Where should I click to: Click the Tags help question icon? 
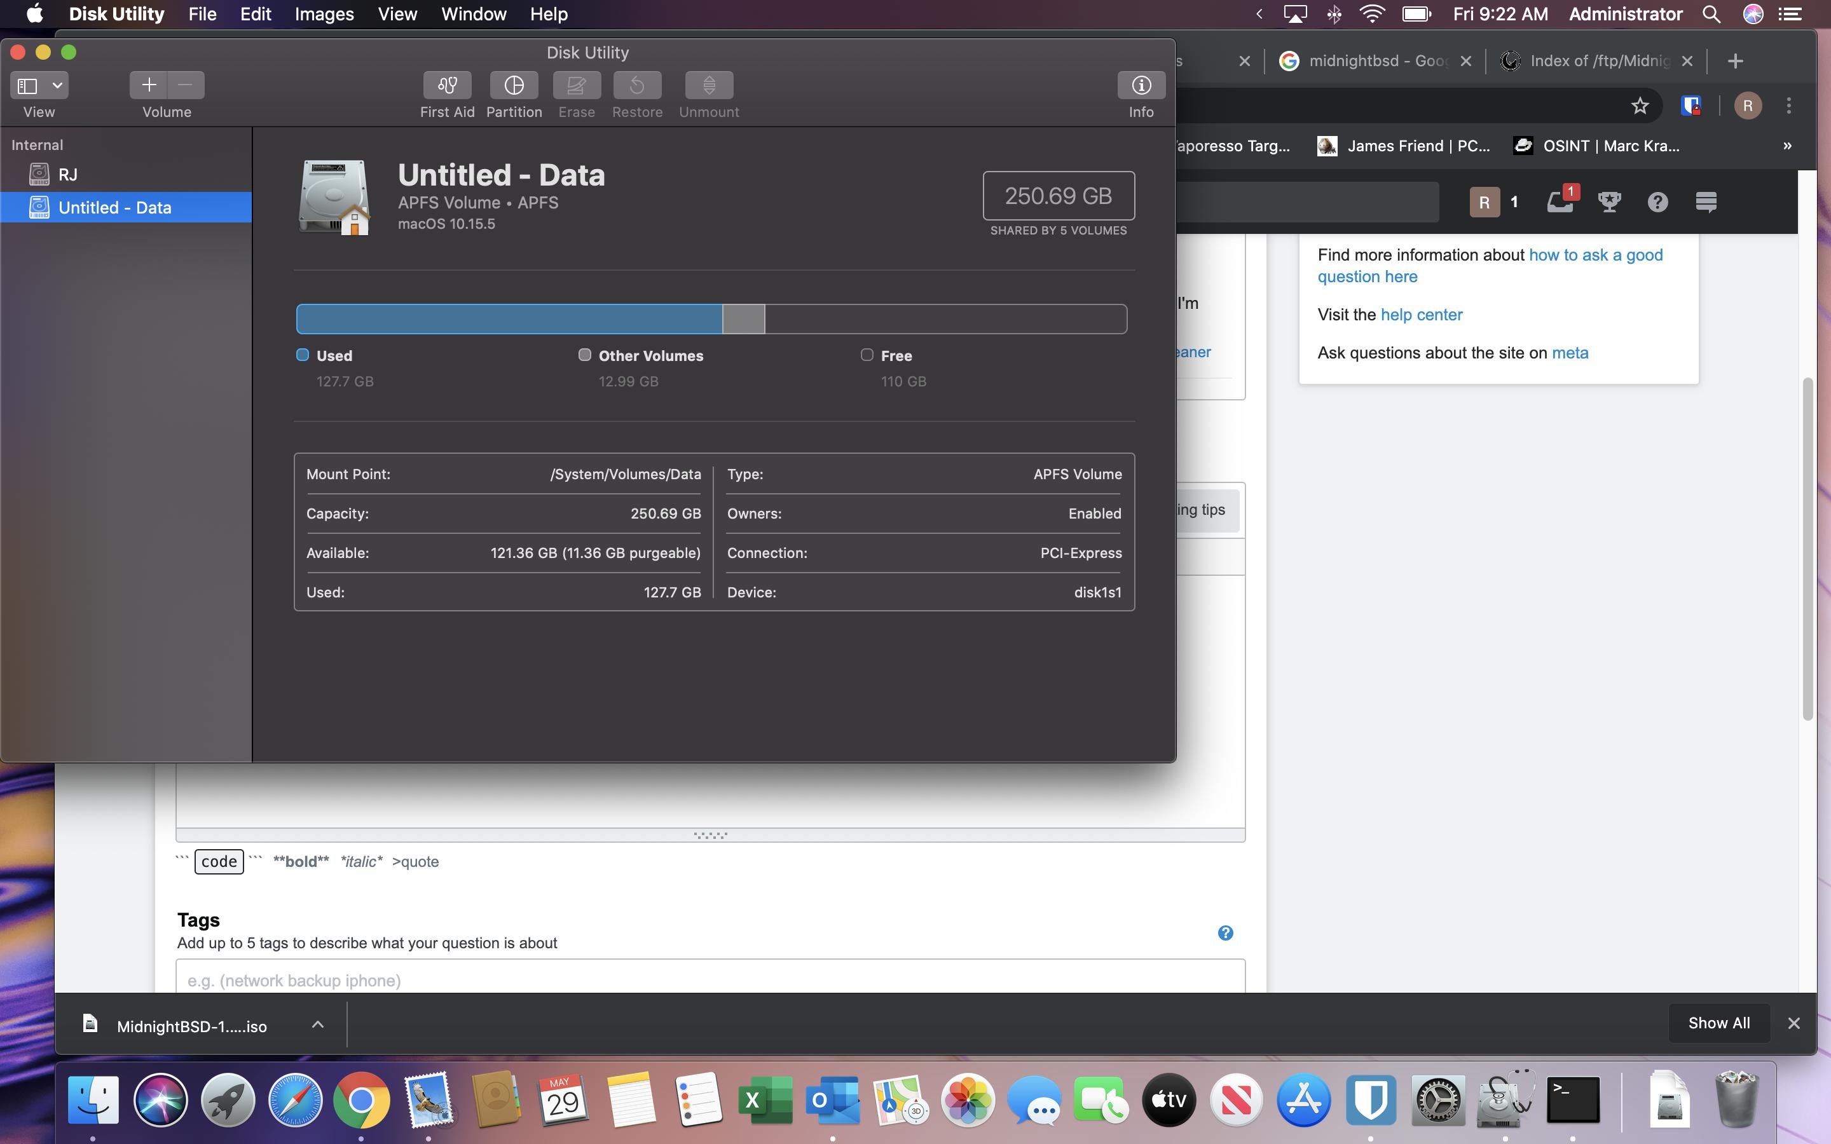coord(1225,933)
